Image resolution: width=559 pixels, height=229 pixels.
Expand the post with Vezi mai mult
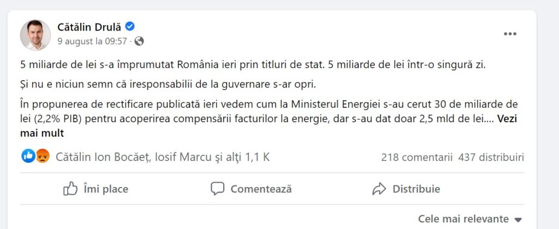pos(269,126)
